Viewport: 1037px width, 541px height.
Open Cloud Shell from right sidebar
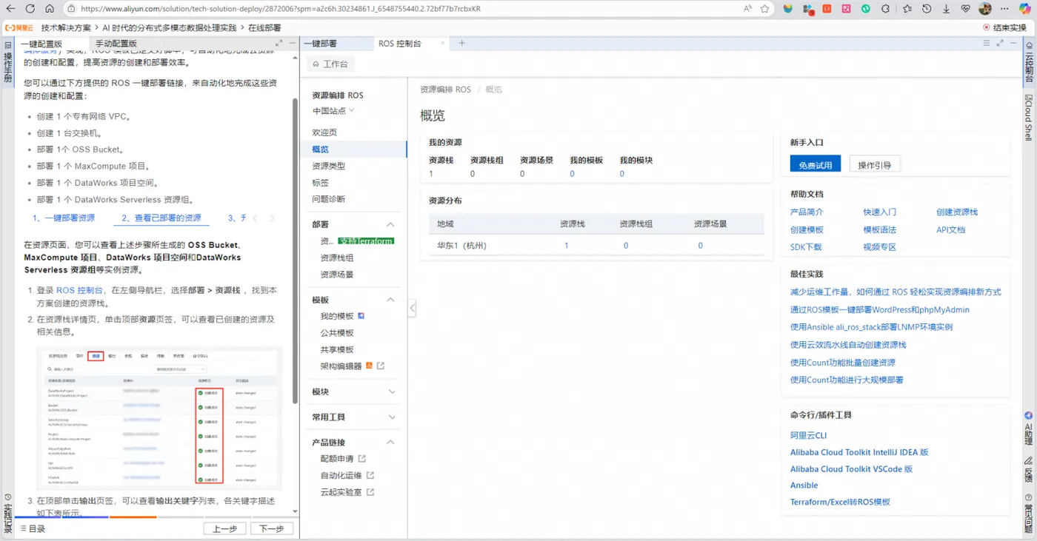point(1029,118)
